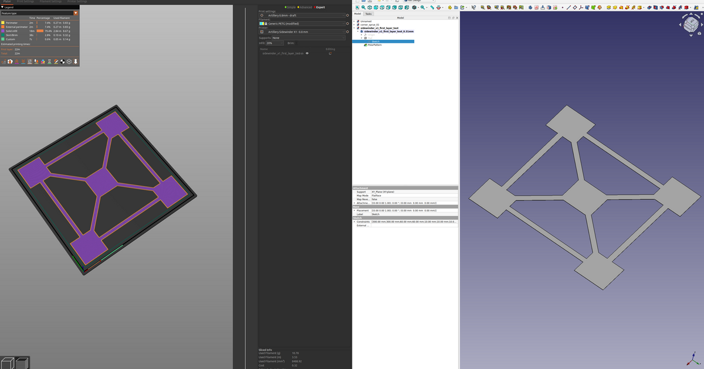Click the FreeCAD navigation cube
The image size is (704, 369).
click(x=690, y=24)
